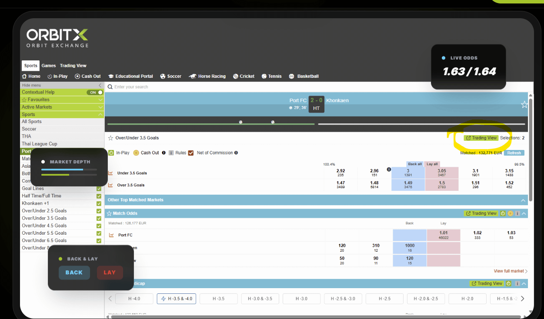Viewport: 544px width, 319px height.
Task: Show next handicap lines with right arrow
Action: (x=522, y=299)
